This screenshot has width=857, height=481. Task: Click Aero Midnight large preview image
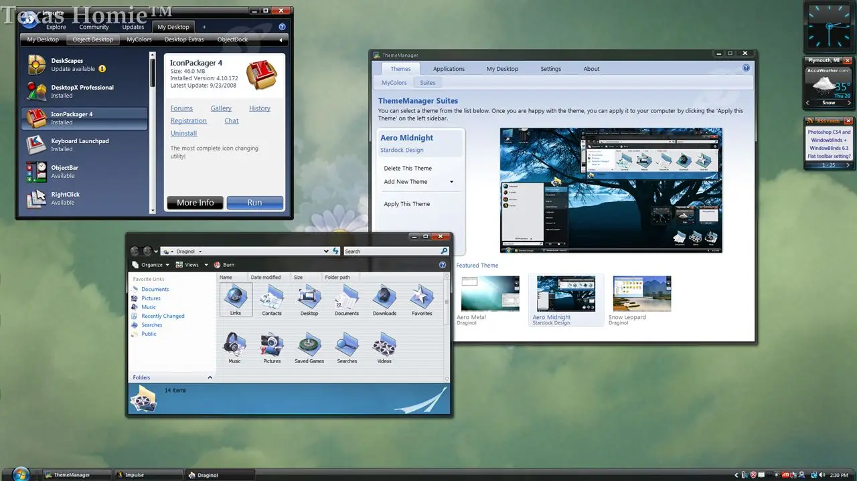click(611, 190)
